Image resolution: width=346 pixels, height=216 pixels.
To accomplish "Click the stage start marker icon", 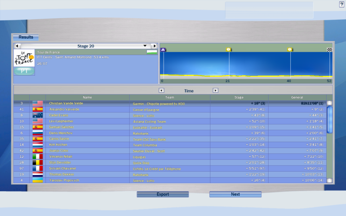I will tap(163, 50).
